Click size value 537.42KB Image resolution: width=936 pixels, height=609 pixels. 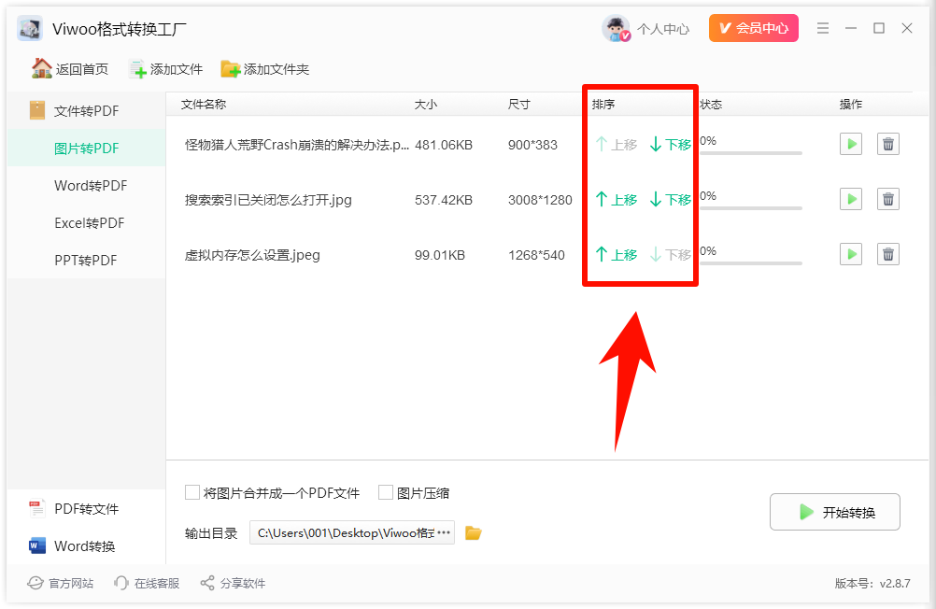click(x=444, y=200)
